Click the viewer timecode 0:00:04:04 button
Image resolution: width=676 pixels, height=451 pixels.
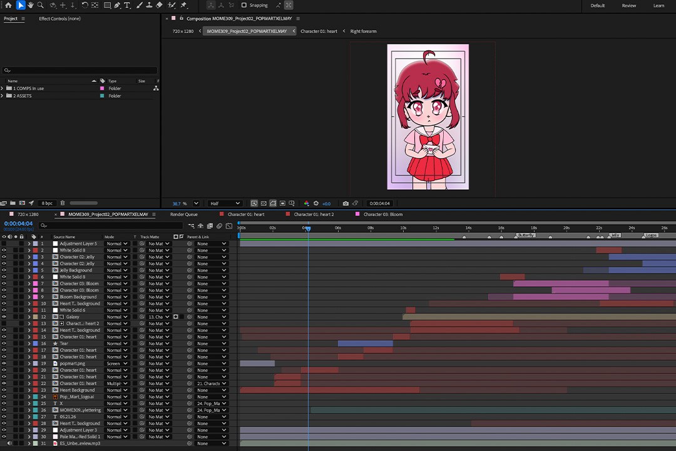coord(379,204)
